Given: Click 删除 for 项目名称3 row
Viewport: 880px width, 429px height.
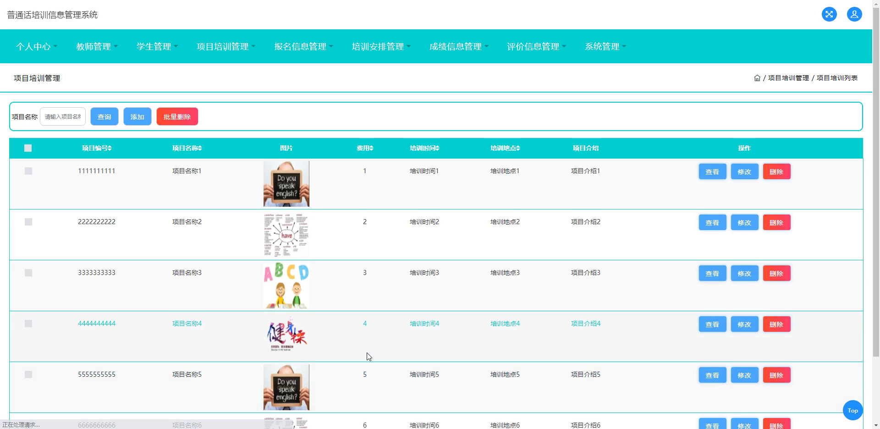Looking at the screenshot, I should (x=776, y=274).
